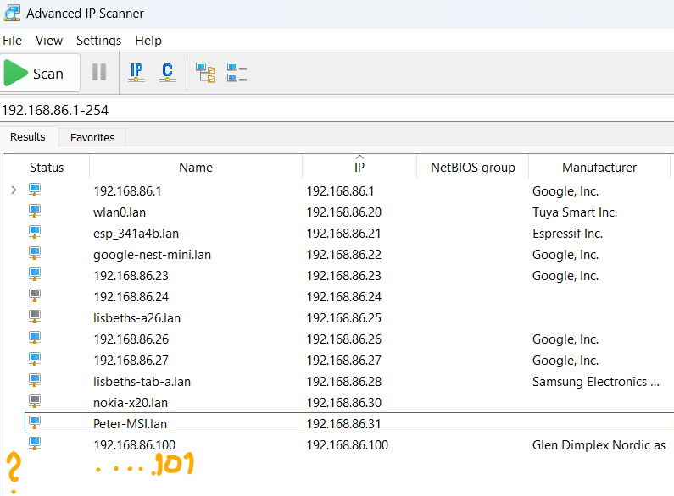Sort by the Status column header
The height and width of the screenshot is (496, 674).
(x=47, y=168)
